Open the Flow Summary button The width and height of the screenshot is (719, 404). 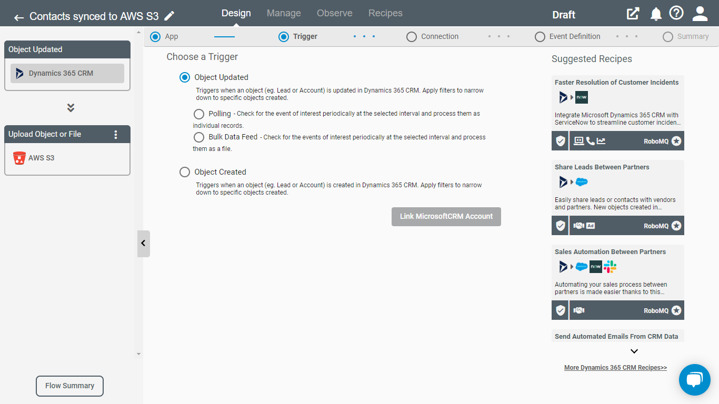tap(69, 386)
